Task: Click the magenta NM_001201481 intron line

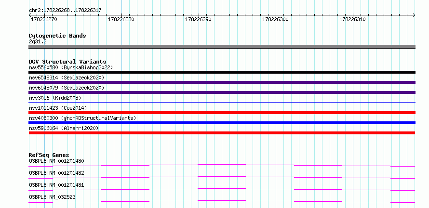Action: [x=222, y=189]
